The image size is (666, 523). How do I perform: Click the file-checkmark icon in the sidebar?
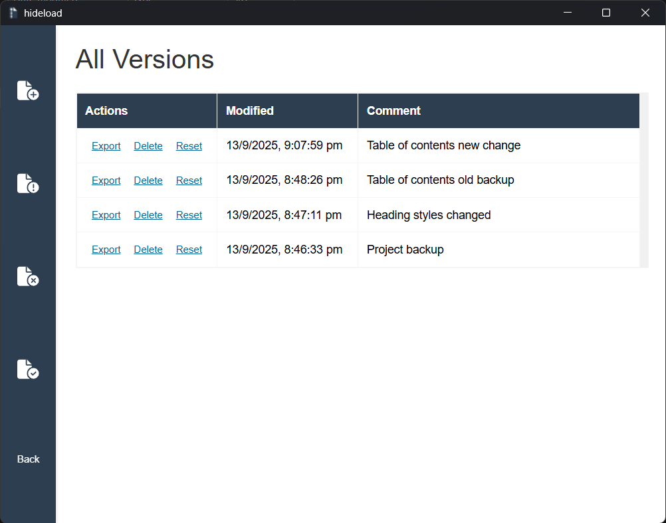(x=28, y=369)
